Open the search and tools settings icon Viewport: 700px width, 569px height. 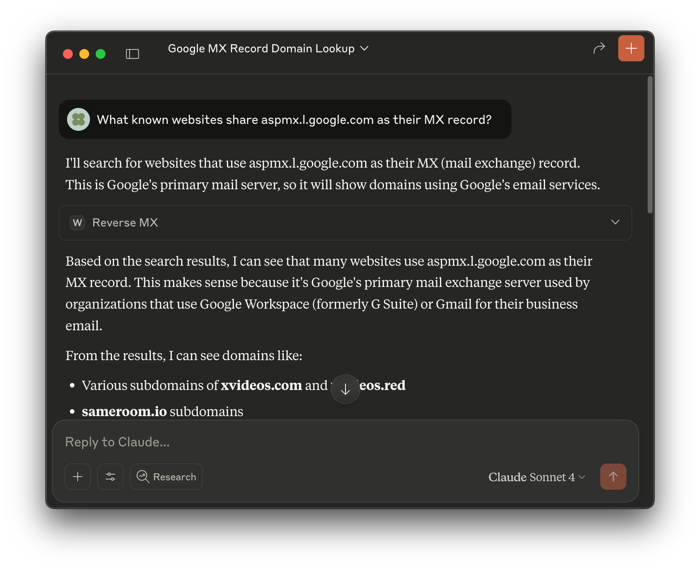click(x=110, y=477)
